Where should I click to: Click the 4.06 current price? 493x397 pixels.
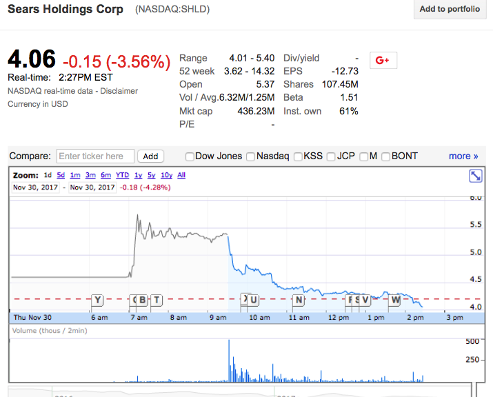coord(32,59)
